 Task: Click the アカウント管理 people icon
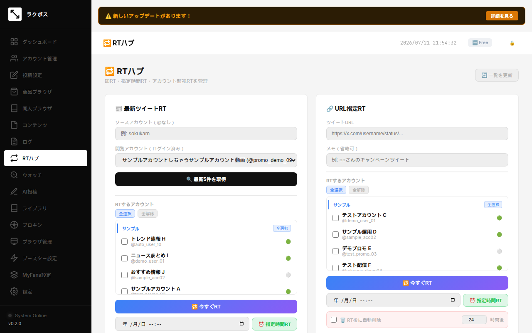point(14,58)
